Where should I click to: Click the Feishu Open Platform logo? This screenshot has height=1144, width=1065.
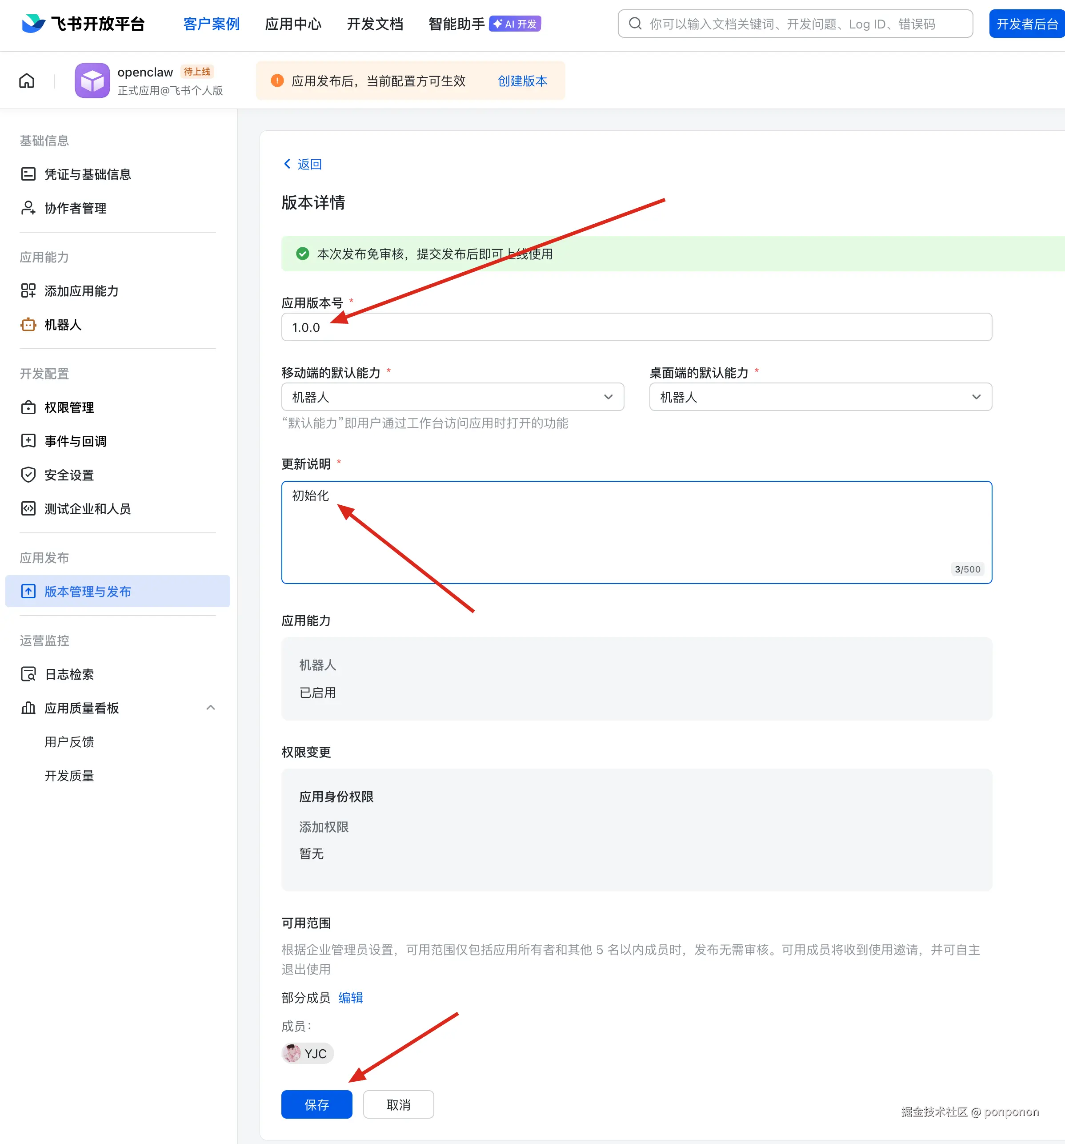click(x=84, y=24)
